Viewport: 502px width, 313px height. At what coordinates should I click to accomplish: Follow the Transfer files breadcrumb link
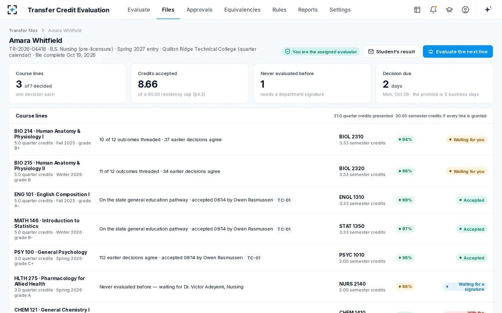click(23, 31)
